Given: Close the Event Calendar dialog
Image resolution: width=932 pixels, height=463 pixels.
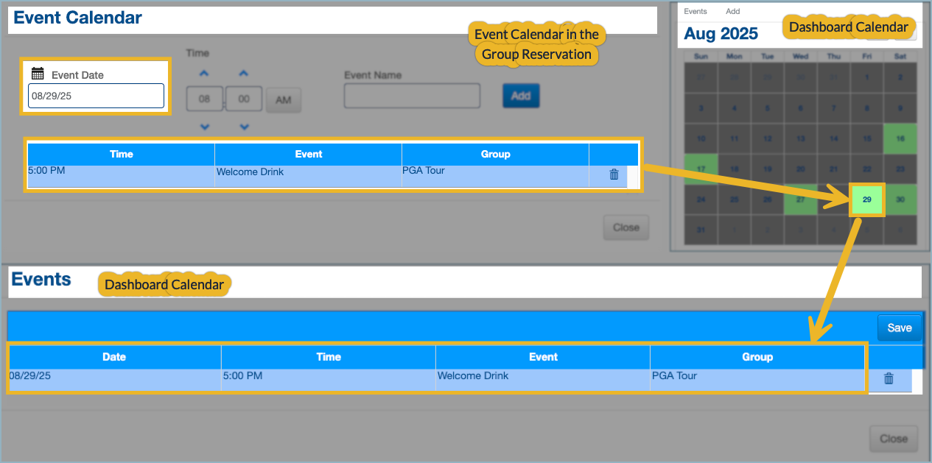Looking at the screenshot, I should pos(626,227).
